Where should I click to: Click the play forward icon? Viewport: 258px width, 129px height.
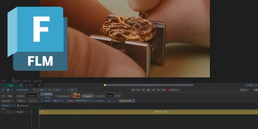pos(153,90)
